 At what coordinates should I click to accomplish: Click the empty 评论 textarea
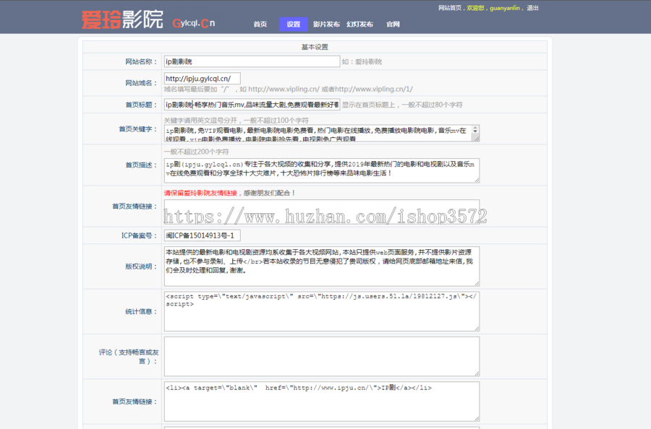click(322, 357)
